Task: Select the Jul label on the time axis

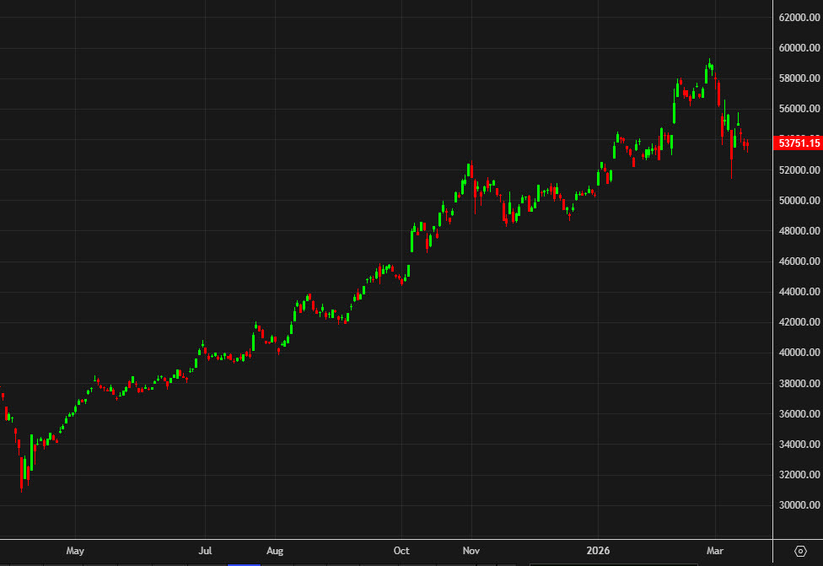Action: tap(203, 551)
